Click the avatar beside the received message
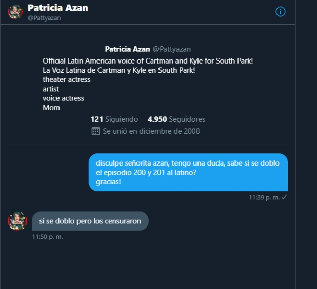This screenshot has height=289, width=317. 17,221
